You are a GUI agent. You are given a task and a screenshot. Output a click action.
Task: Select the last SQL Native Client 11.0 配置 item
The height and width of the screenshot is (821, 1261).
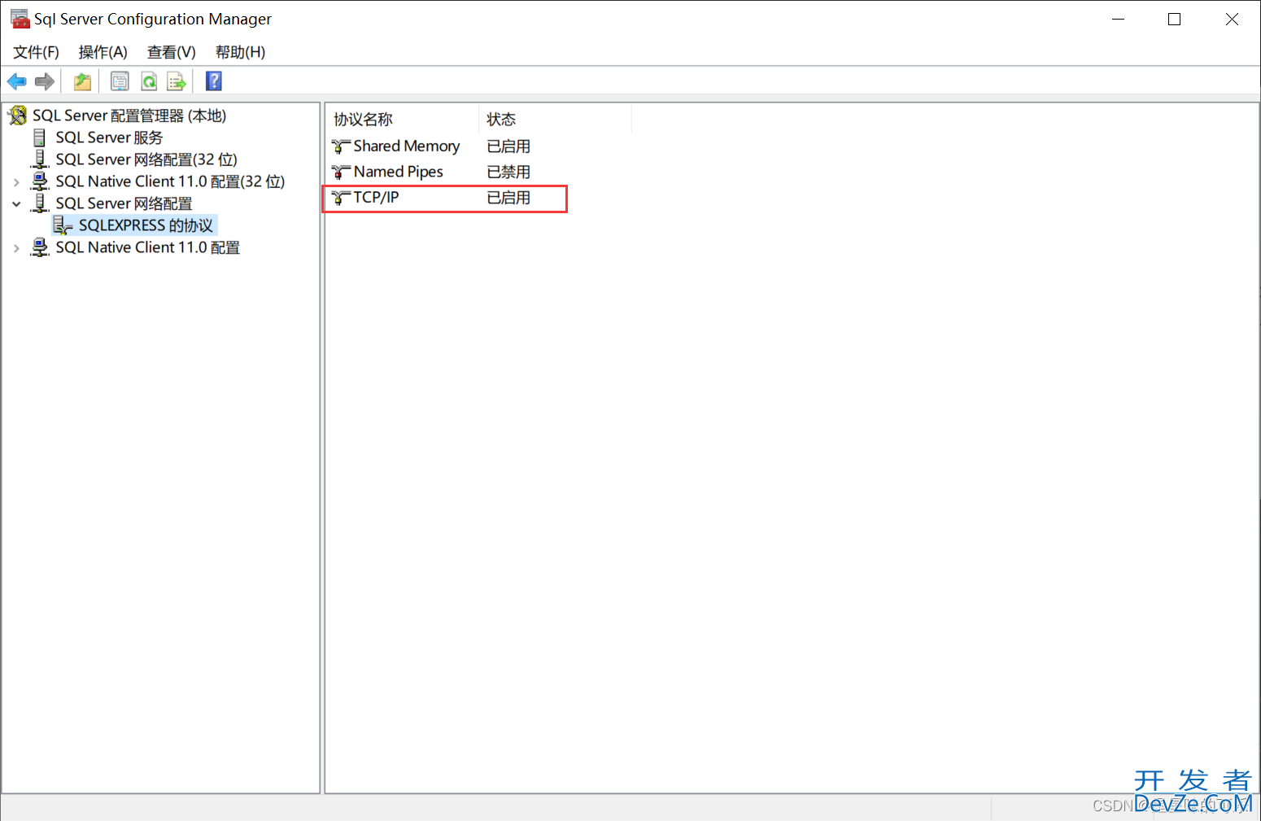pos(147,247)
